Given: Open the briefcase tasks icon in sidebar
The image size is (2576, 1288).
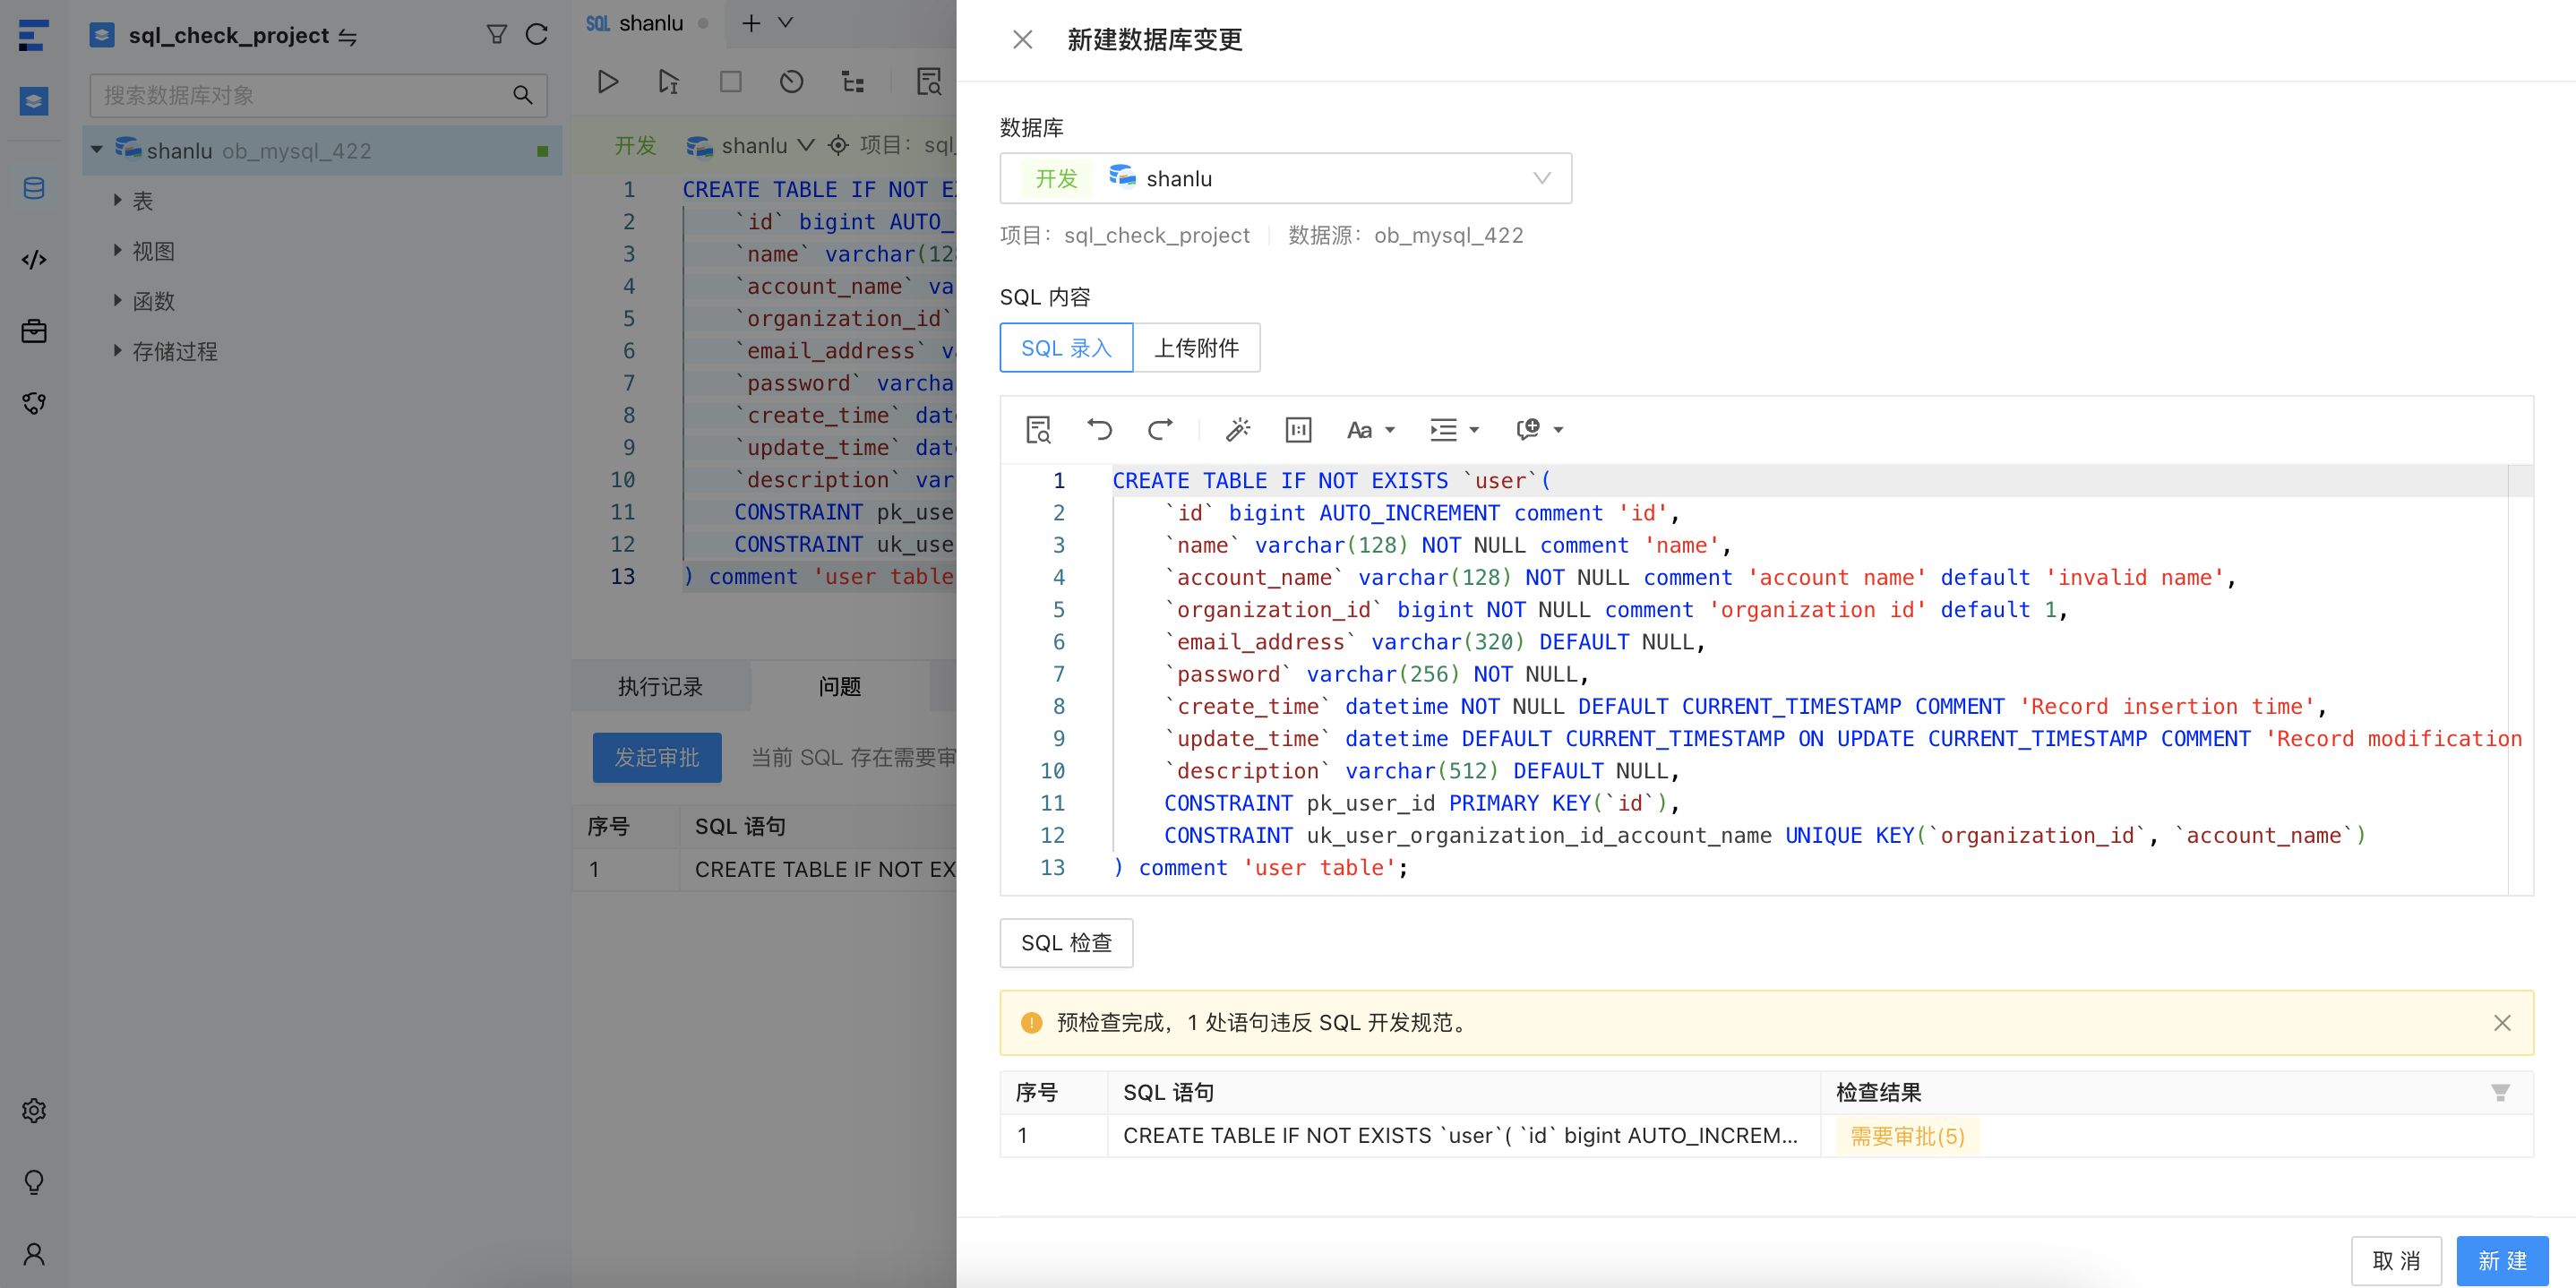Looking at the screenshot, I should (x=34, y=331).
